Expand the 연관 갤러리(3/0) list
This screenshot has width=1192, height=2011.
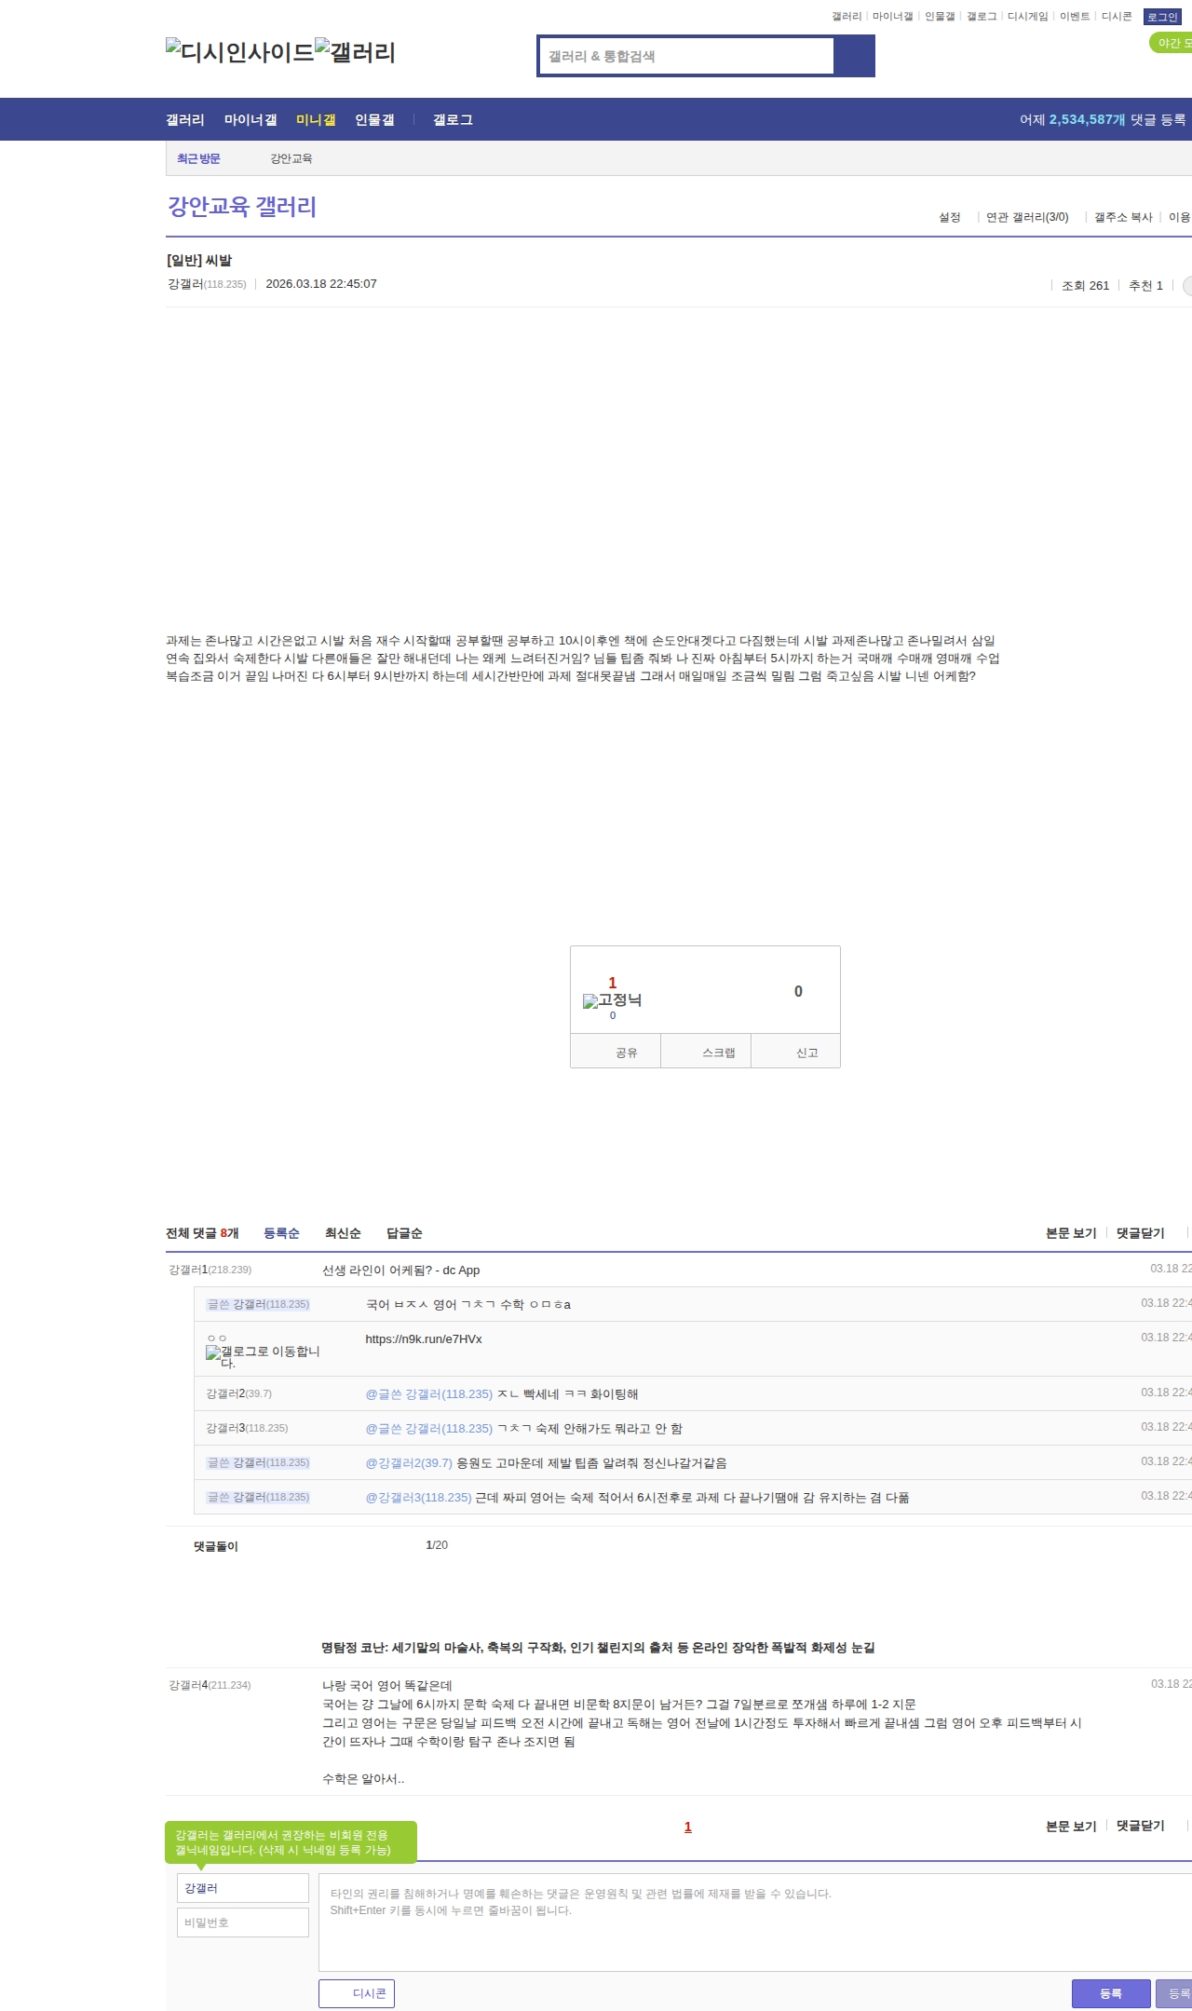(x=1026, y=217)
